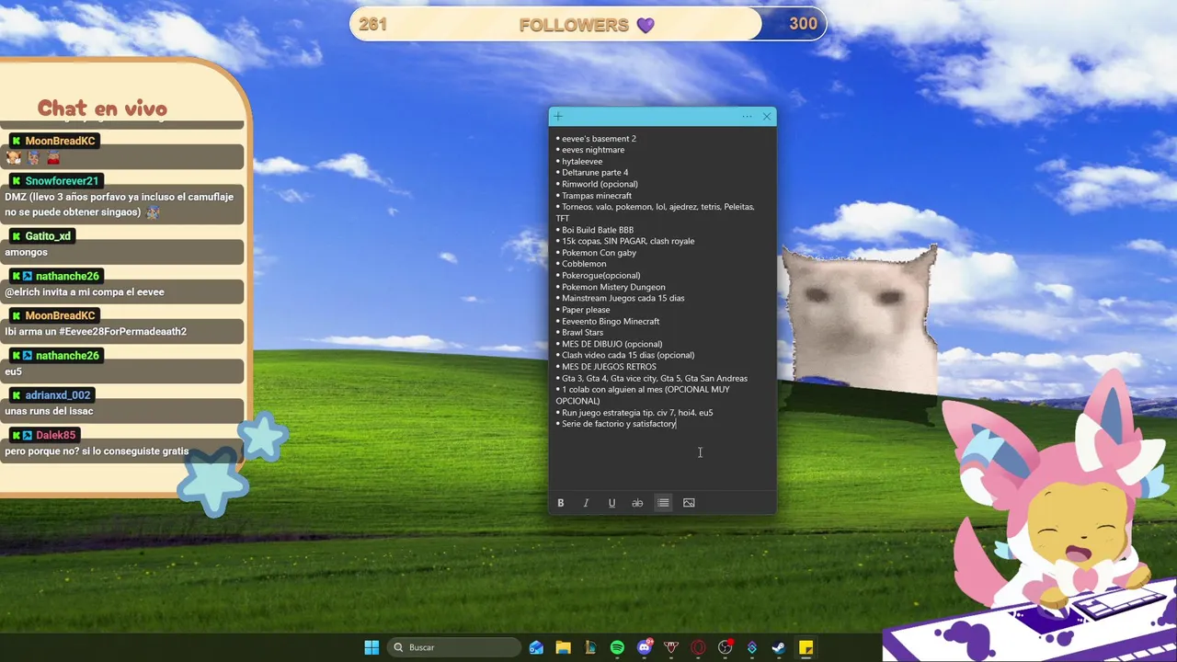Click note line 'Trampas minecraft'
This screenshot has width=1177, height=662.
[x=597, y=196]
